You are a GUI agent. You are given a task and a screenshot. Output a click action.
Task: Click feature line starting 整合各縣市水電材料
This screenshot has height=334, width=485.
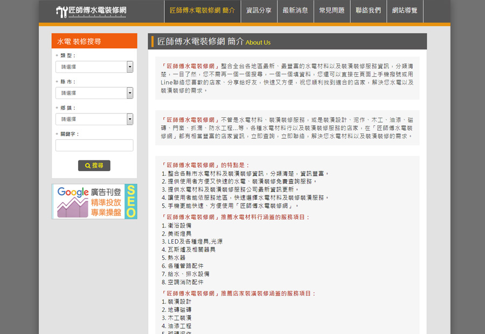click(x=245, y=174)
